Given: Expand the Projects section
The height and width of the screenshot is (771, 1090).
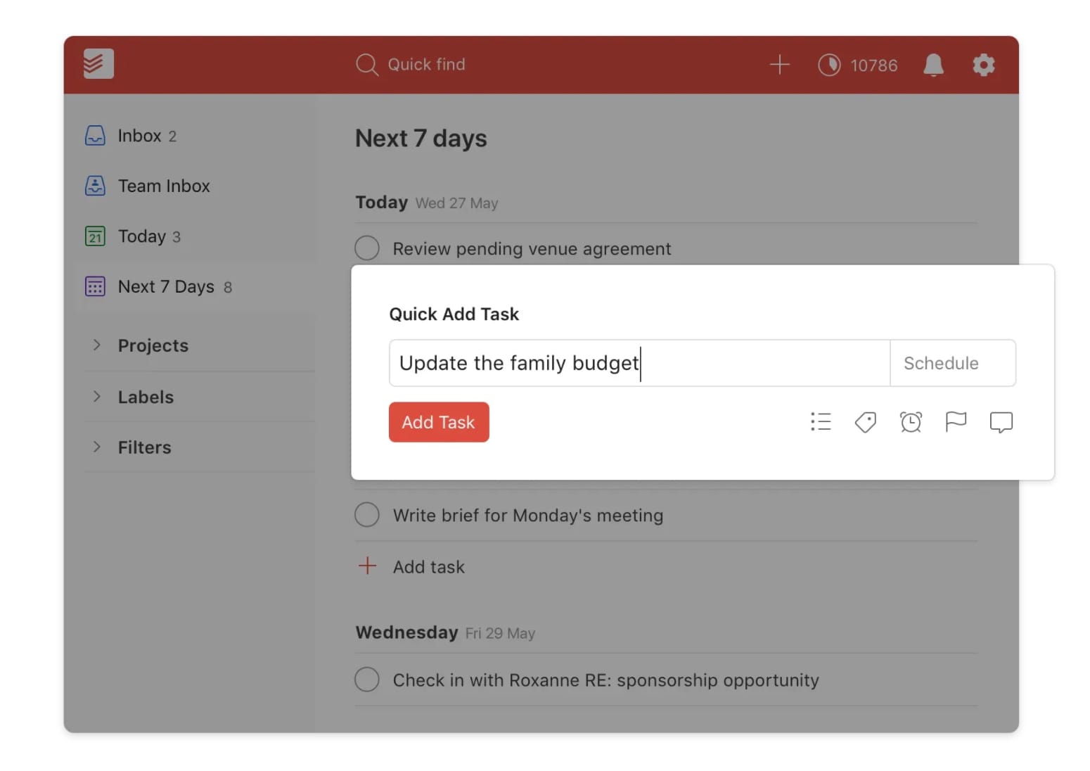Looking at the screenshot, I should (97, 345).
